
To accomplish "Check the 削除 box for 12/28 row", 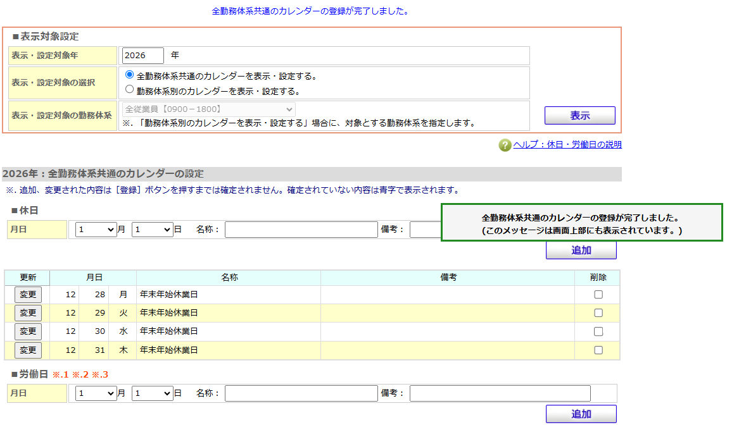I will 598,295.
